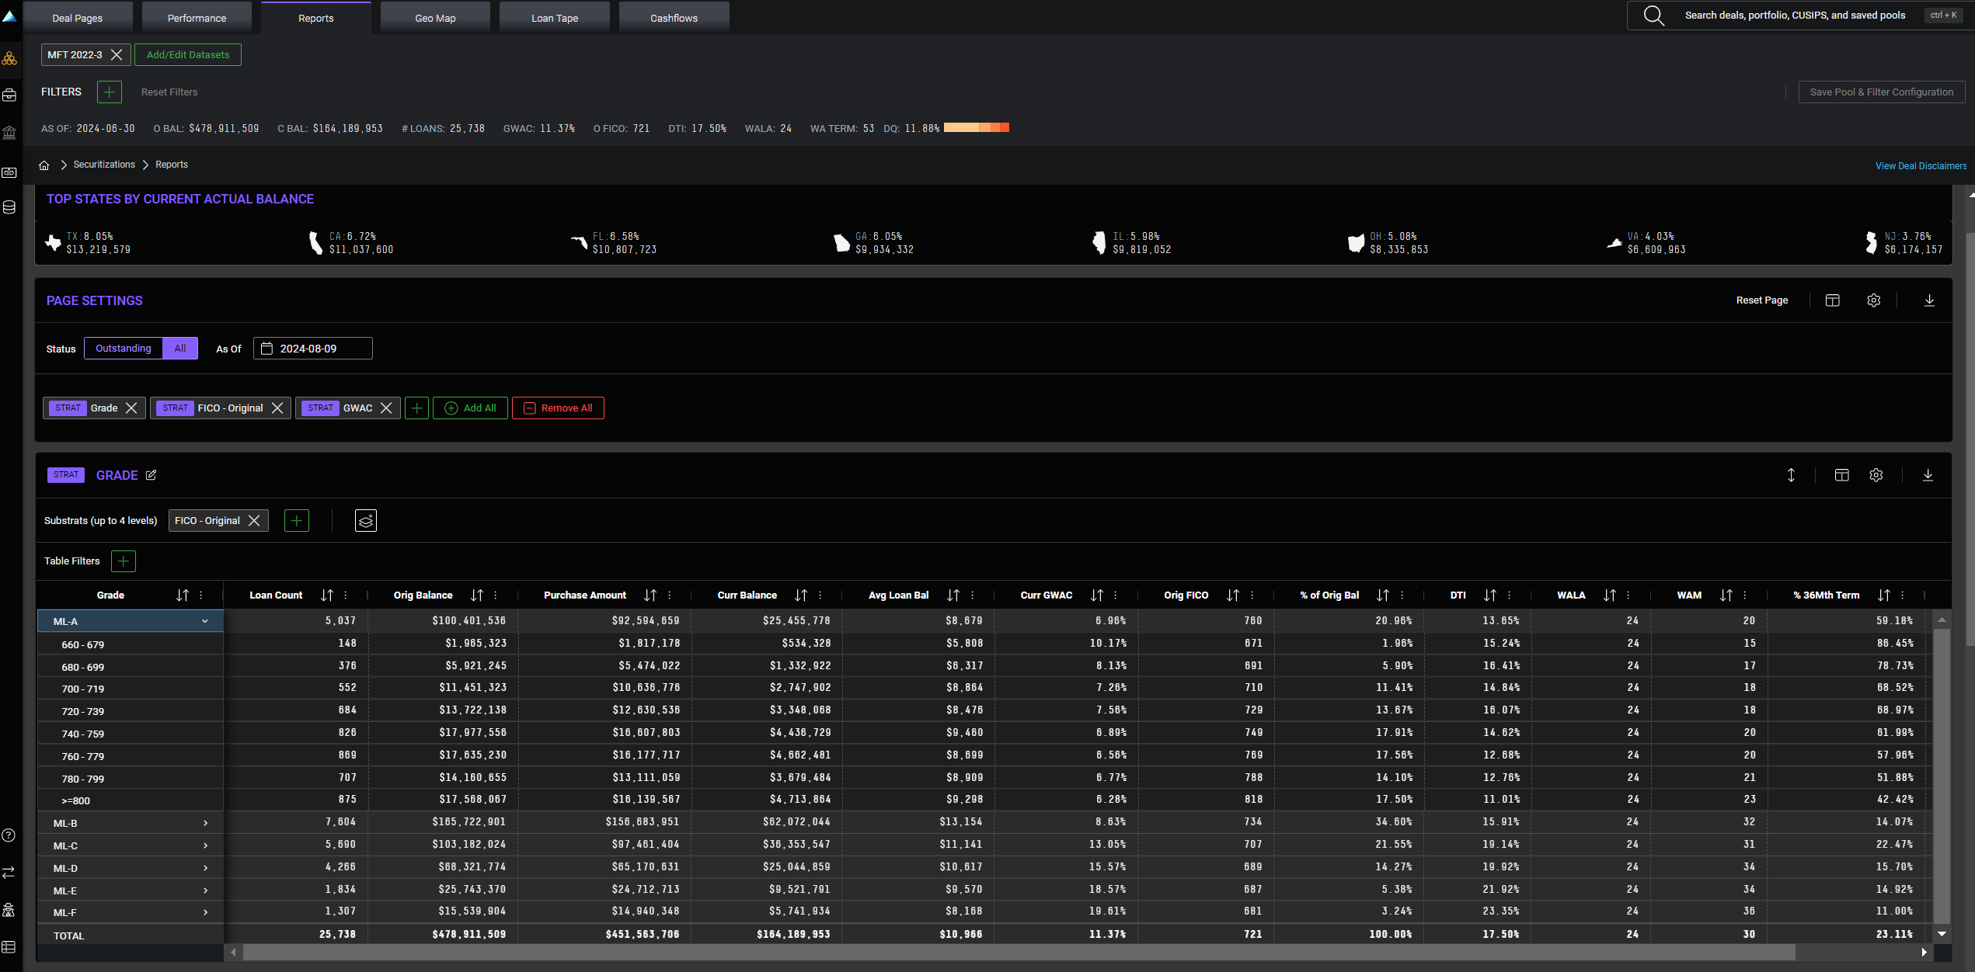
Task: Expand the ML-B grade row
Action: pyautogui.click(x=205, y=823)
